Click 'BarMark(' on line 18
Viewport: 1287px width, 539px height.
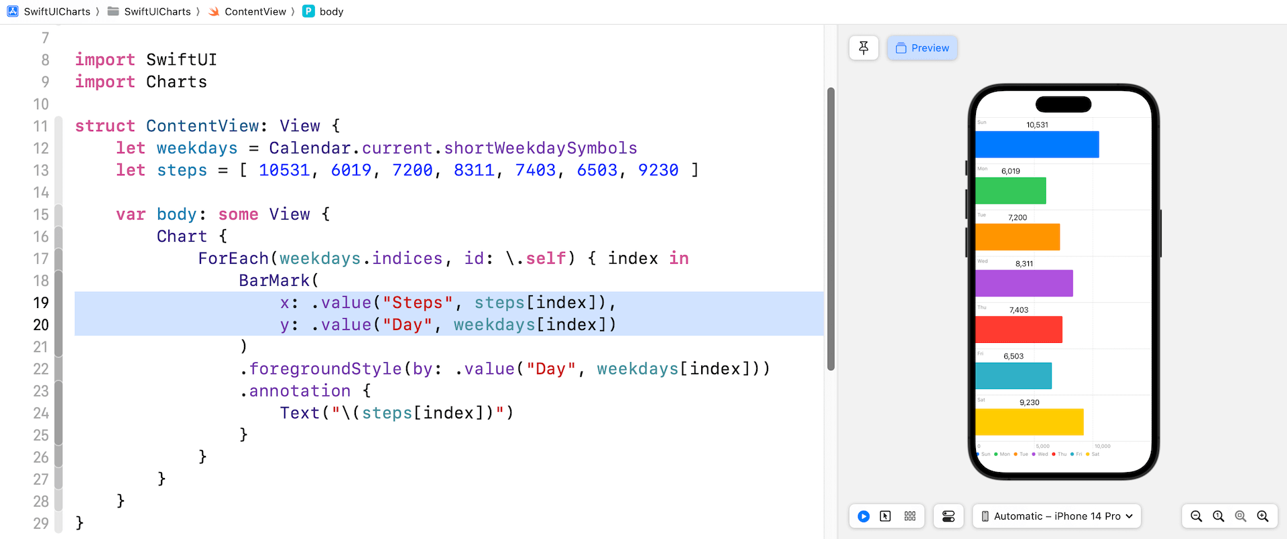pos(279,281)
